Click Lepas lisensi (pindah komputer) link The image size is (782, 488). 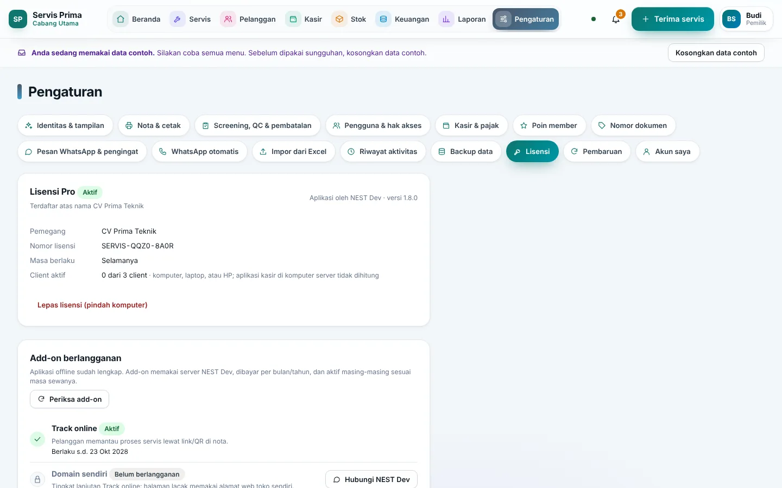coord(92,305)
